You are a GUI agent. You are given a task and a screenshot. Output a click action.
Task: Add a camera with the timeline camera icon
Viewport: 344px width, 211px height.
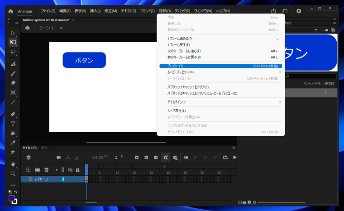pos(59,158)
